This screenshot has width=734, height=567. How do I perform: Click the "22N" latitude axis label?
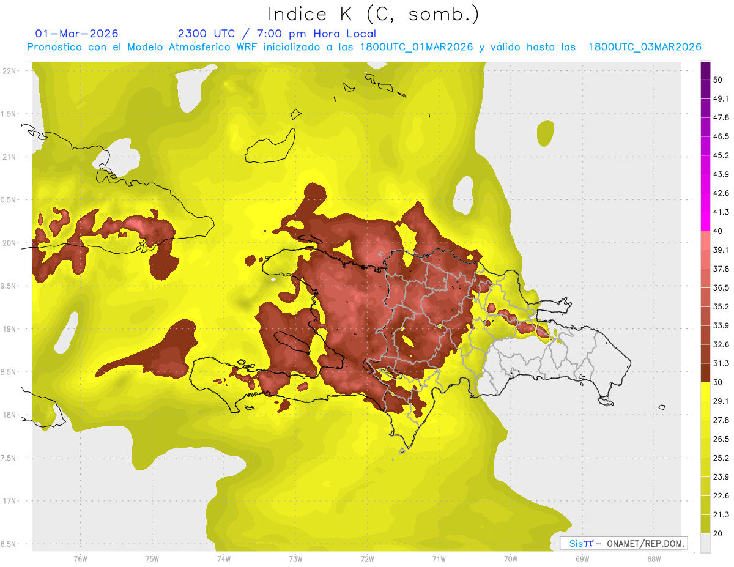[9, 70]
